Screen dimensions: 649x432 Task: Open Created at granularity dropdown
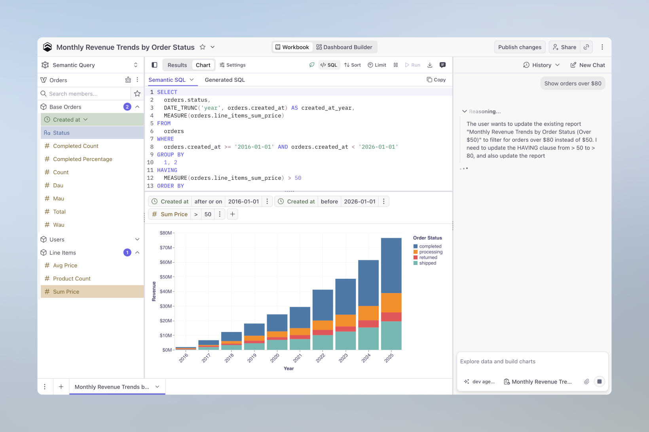coord(85,120)
